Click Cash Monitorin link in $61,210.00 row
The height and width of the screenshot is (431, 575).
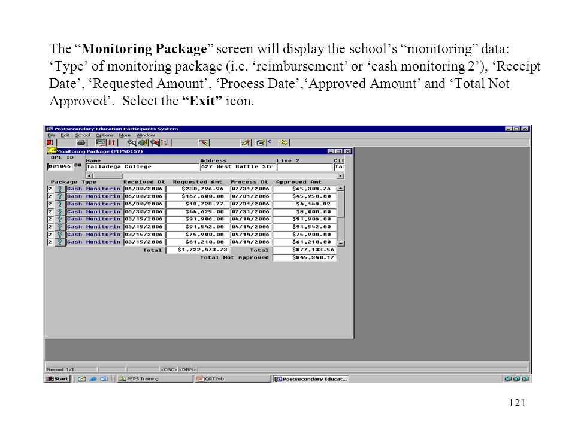click(x=93, y=242)
